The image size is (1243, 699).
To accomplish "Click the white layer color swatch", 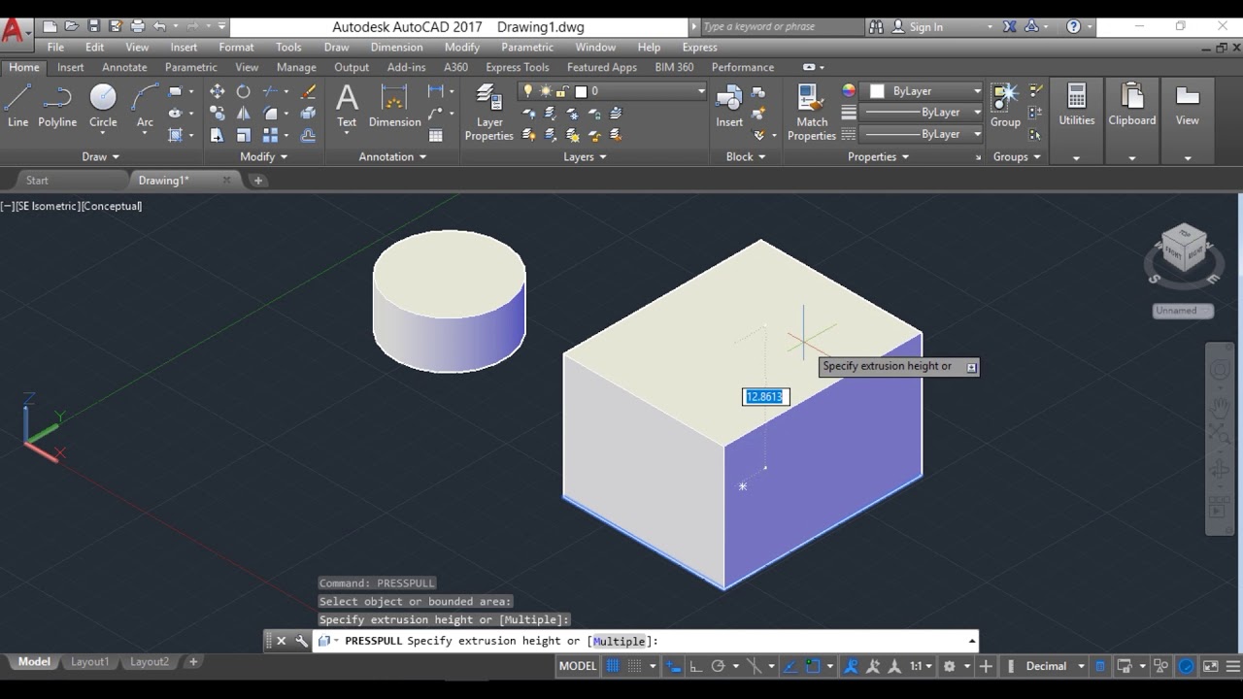I will pyautogui.click(x=581, y=91).
